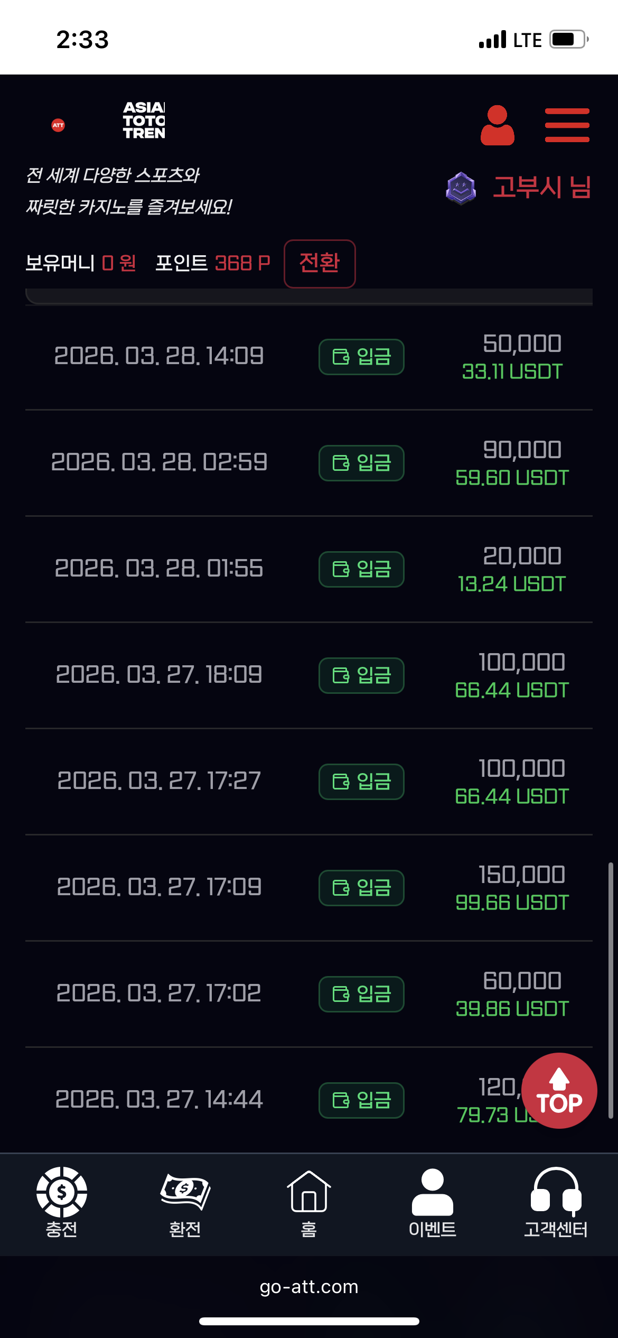Image resolution: width=618 pixels, height=1338 pixels.
Task: Tap the 보유머니 0 원 balance
Action: (81, 263)
